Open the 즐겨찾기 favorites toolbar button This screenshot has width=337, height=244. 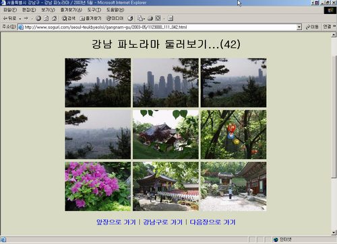(x=91, y=18)
